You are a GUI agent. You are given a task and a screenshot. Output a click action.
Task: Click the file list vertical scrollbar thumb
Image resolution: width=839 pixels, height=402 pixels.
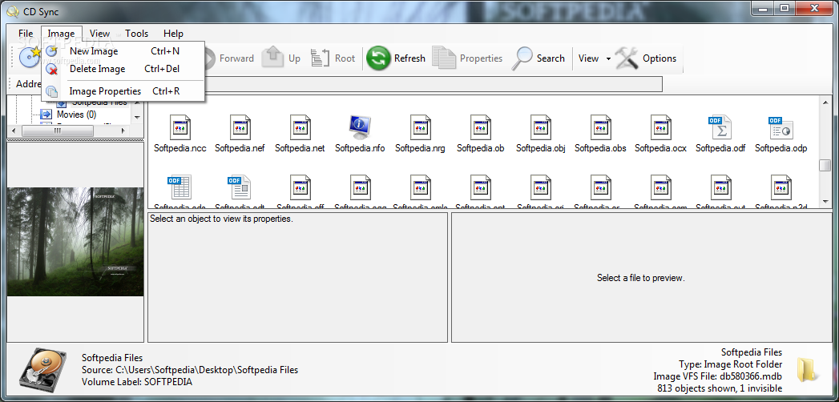coord(825,165)
